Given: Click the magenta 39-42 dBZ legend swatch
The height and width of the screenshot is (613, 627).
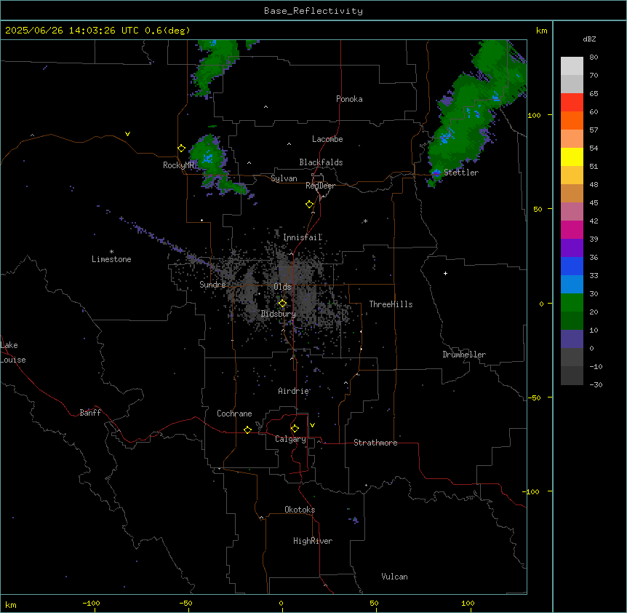Looking at the screenshot, I should (572, 230).
